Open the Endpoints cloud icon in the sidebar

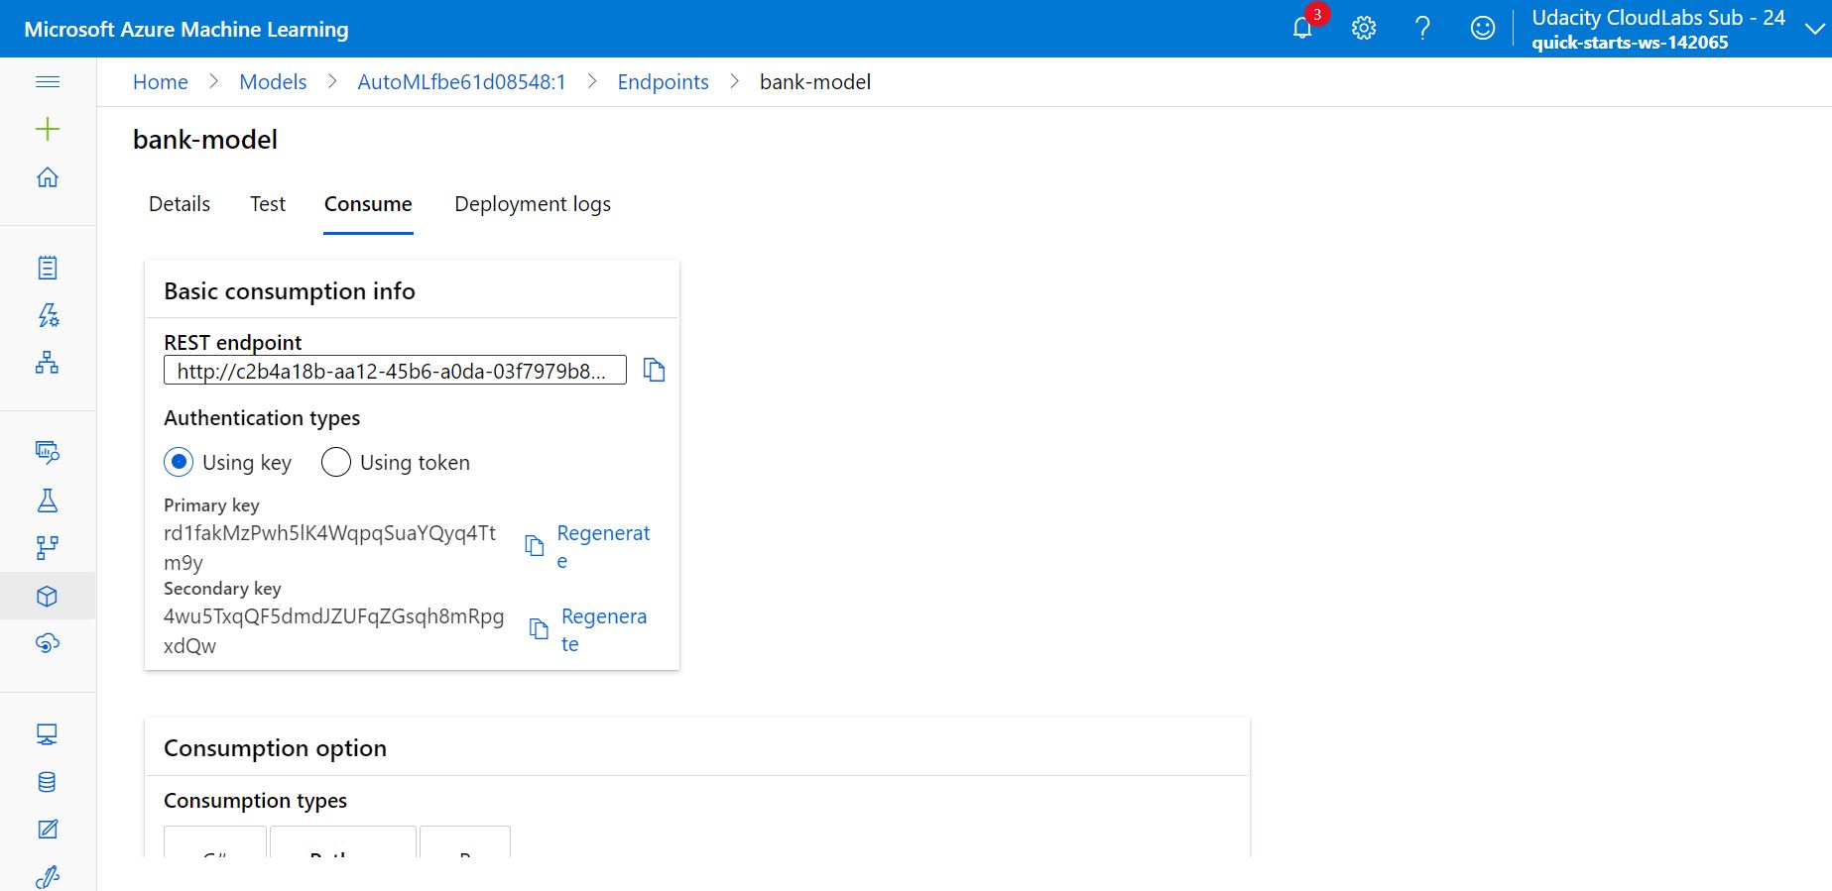pos(48,643)
